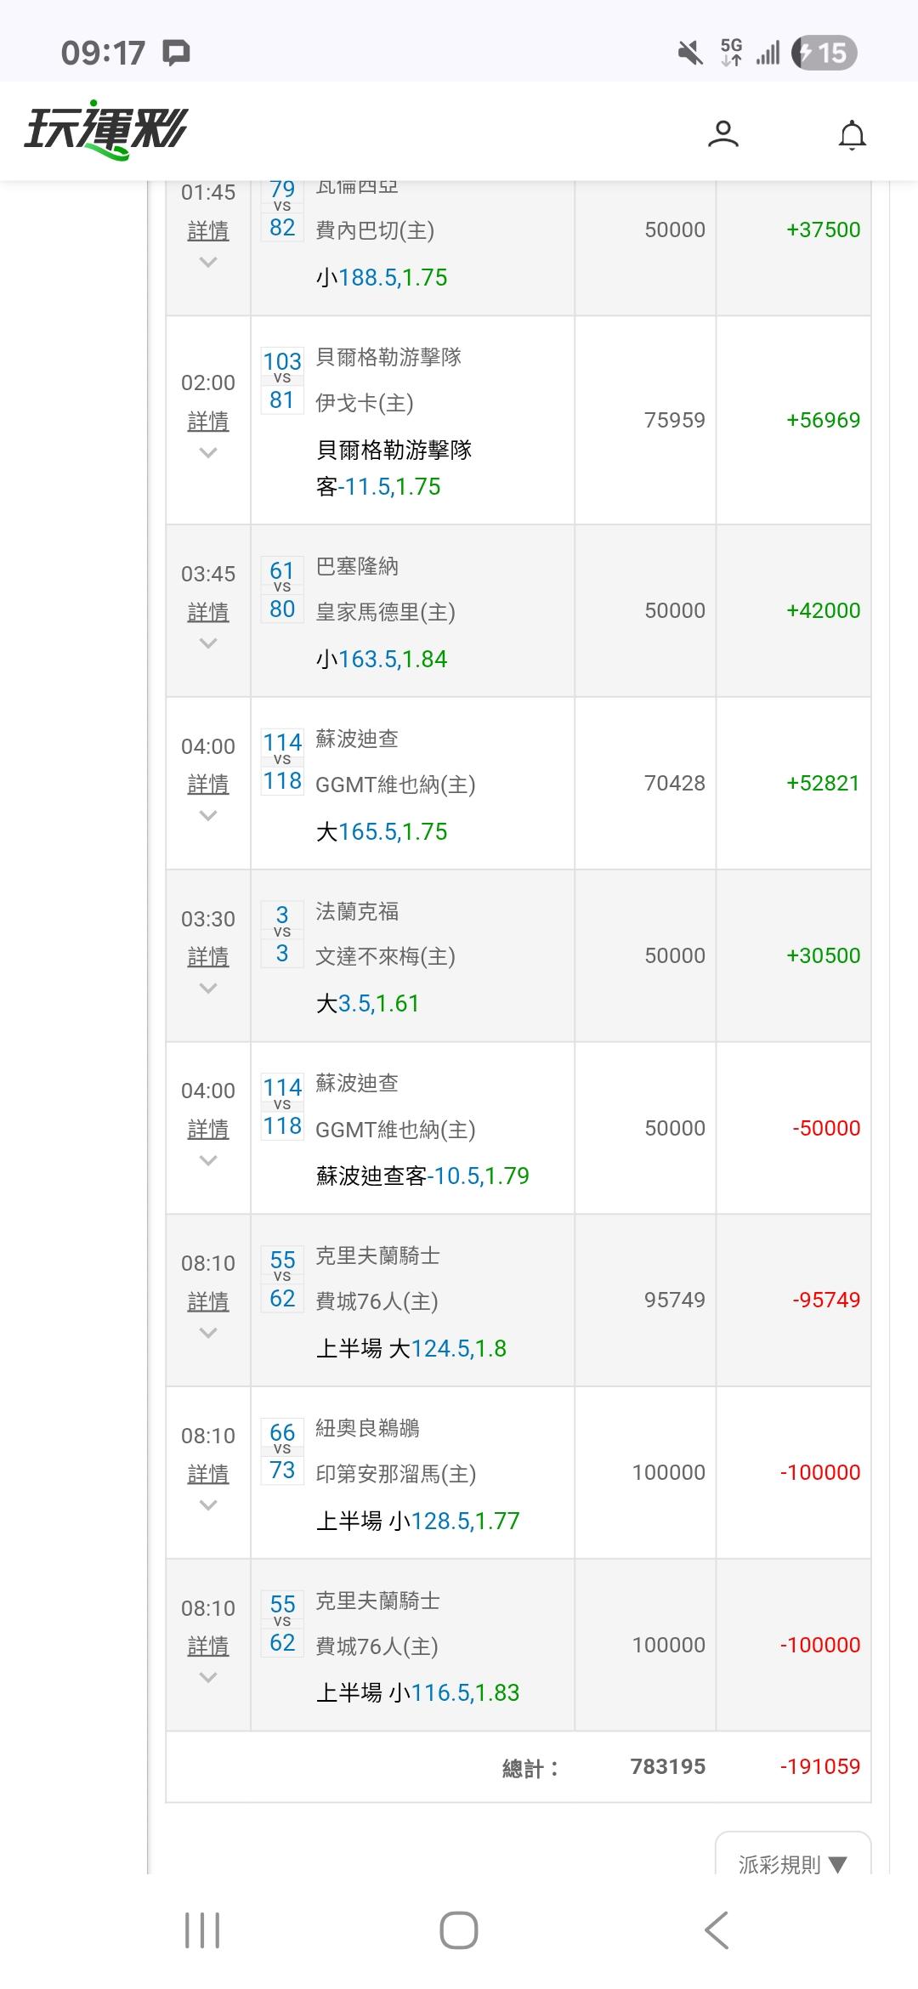Tap the 3 vs 3 score box
The height and width of the screenshot is (1989, 918).
point(282,933)
